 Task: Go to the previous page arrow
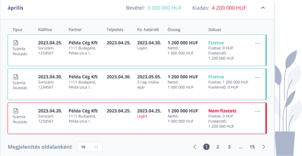[195, 147]
